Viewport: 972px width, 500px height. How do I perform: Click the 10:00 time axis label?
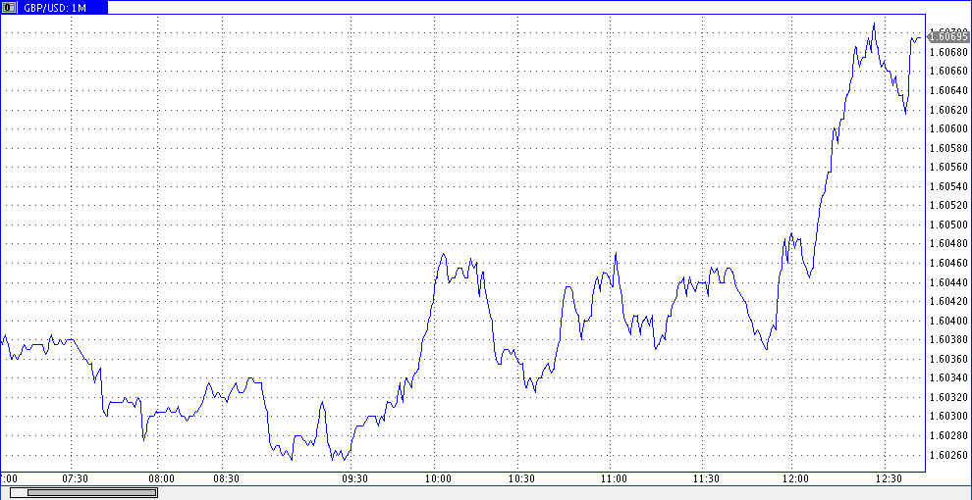point(439,479)
